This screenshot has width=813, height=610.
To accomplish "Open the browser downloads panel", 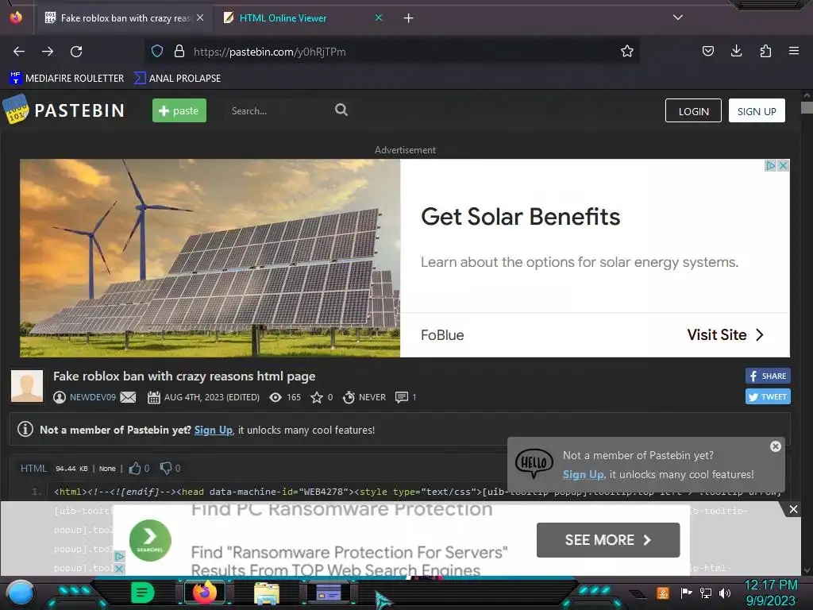I will pos(736,51).
